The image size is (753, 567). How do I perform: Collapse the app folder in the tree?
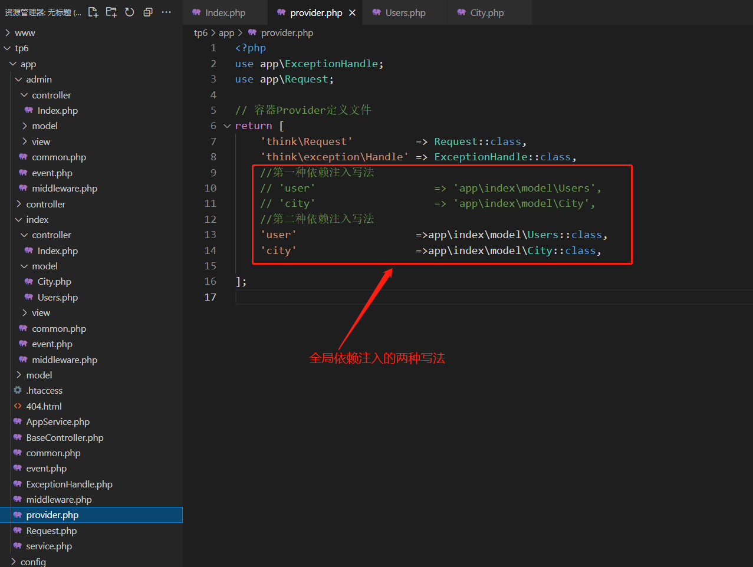[x=13, y=64]
